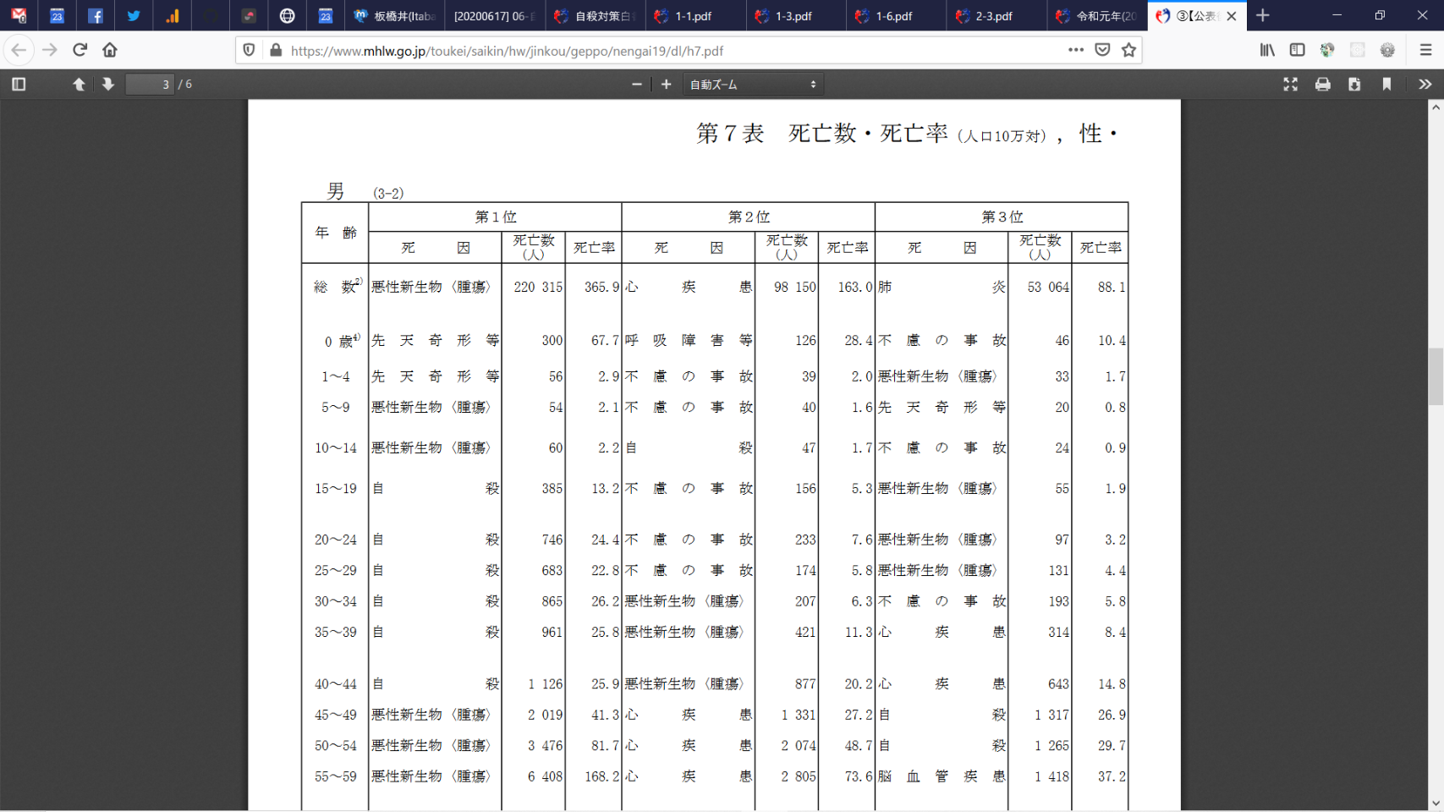Click the vertical scrollbar thumb
The height and width of the screenshot is (812, 1444).
click(x=1436, y=376)
